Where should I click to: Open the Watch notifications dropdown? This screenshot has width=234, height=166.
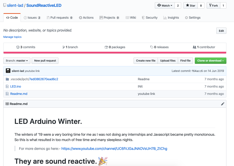[x=165, y=6]
